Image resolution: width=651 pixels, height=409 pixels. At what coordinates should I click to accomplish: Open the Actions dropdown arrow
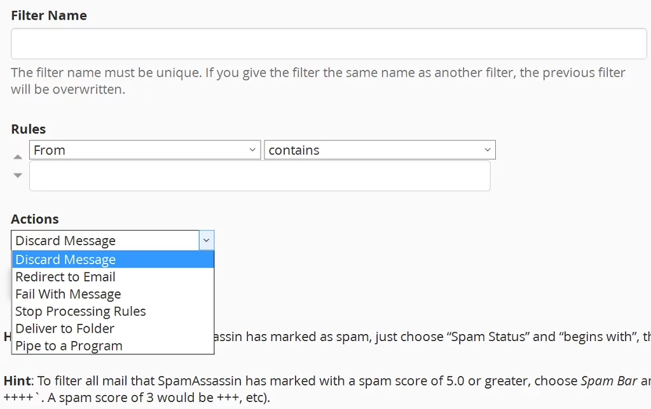point(206,240)
